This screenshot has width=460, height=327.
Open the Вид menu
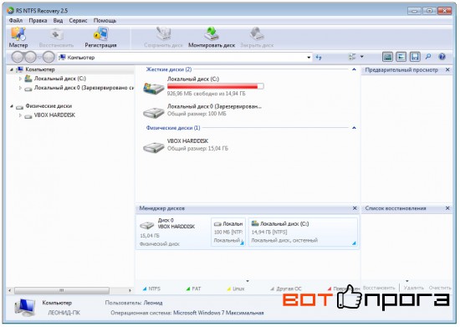point(58,21)
